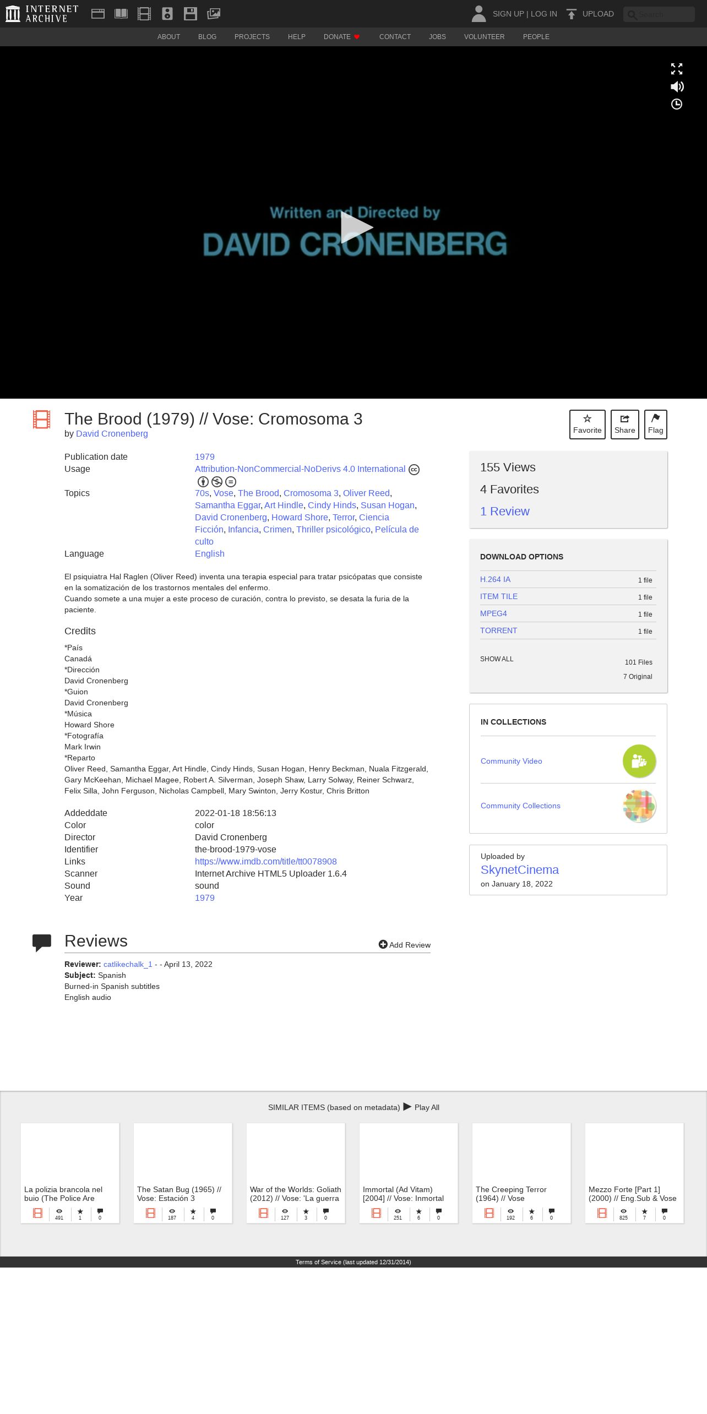This screenshot has height=1414, width=707.
Task: Click the LOG IN link
Action: pyautogui.click(x=544, y=14)
